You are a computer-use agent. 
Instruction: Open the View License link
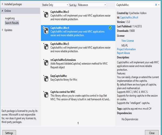point(128,41)
